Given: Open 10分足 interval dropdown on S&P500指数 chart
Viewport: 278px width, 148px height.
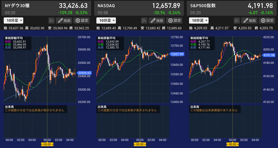Looking at the screenshot, I should 199,21.
